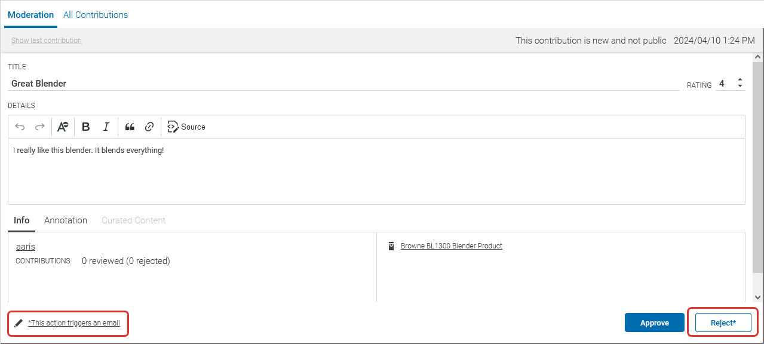Decrease the rating with the down arrow
The height and width of the screenshot is (344, 764).
coord(740,87)
